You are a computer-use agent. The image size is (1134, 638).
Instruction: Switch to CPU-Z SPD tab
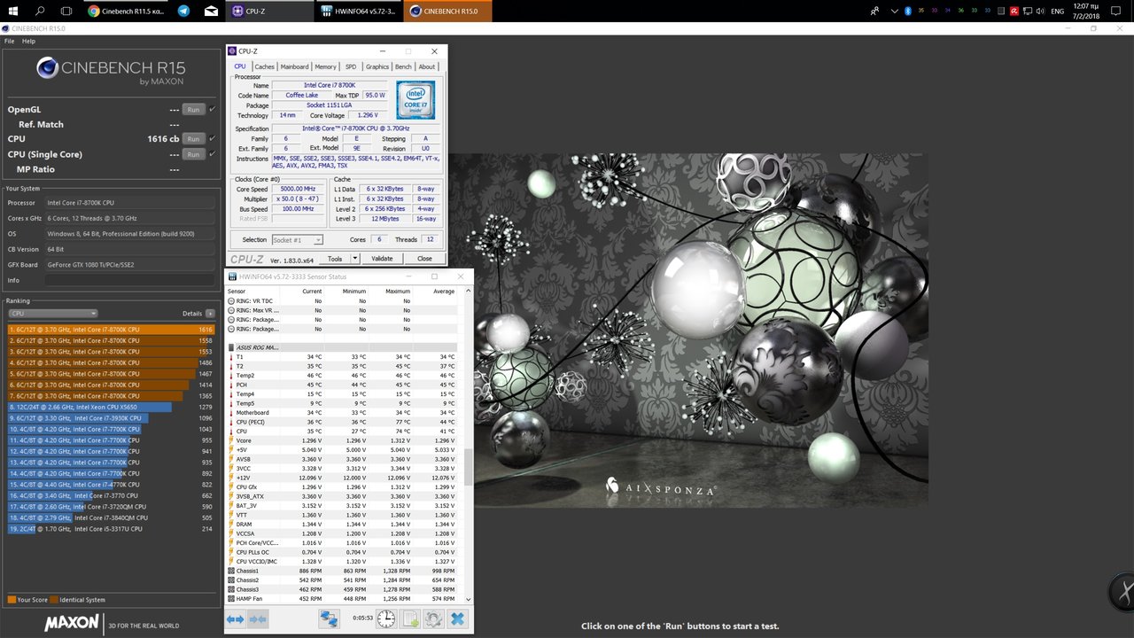351,66
